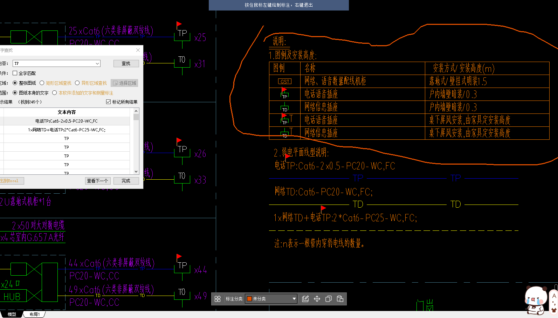Select the 图纸本身的文字 radio option
This screenshot has width=558, height=318.
15,93
